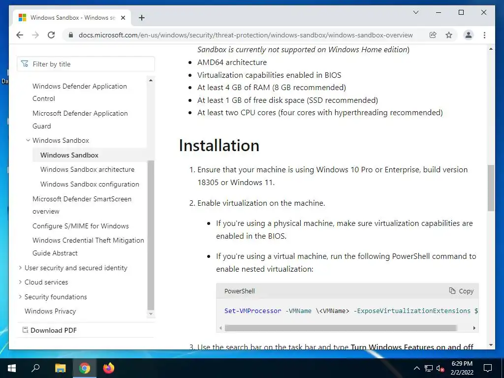Close the Windows Sandbox tab

(123, 18)
